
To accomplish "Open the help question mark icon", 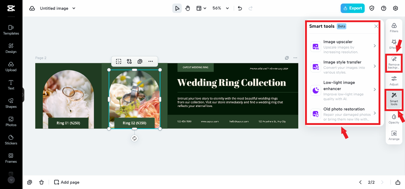I will point(383,8).
